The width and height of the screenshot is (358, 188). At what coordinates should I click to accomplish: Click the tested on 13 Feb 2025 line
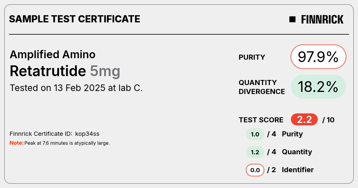click(76, 88)
